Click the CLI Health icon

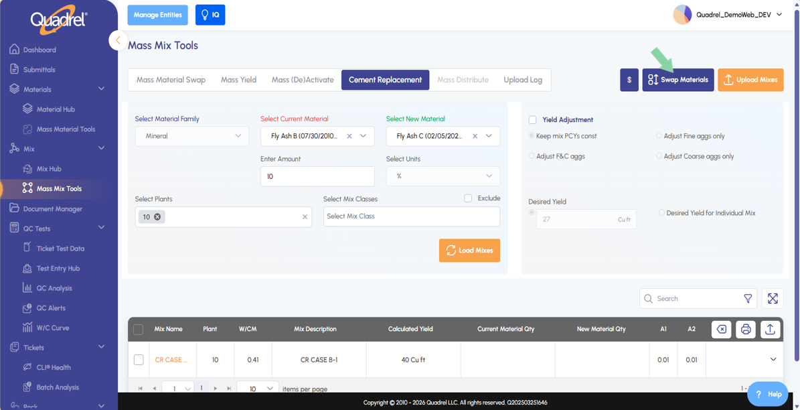click(x=27, y=367)
